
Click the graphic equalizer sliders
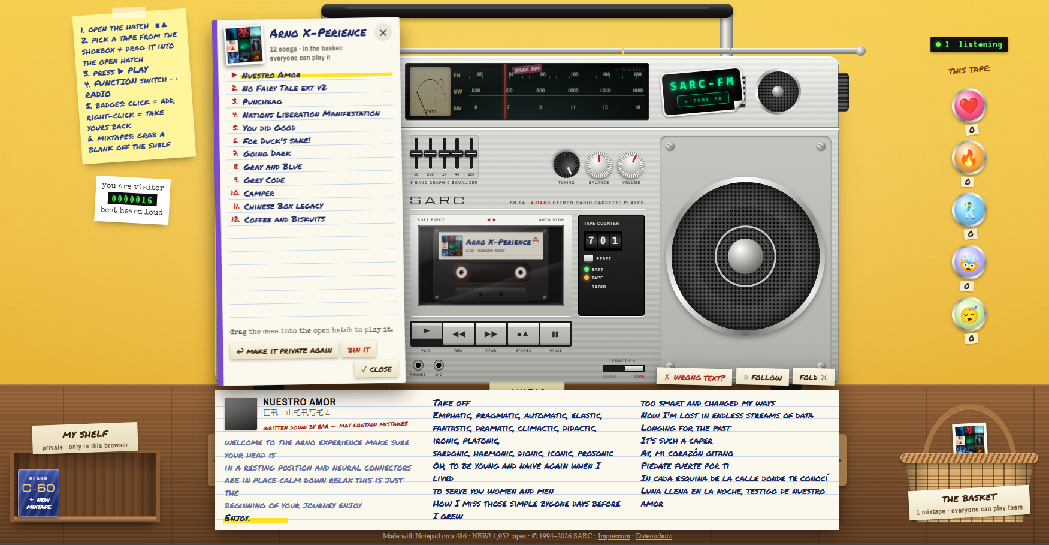point(444,156)
